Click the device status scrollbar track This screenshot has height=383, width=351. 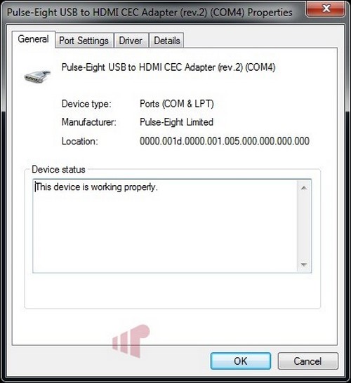(304, 226)
